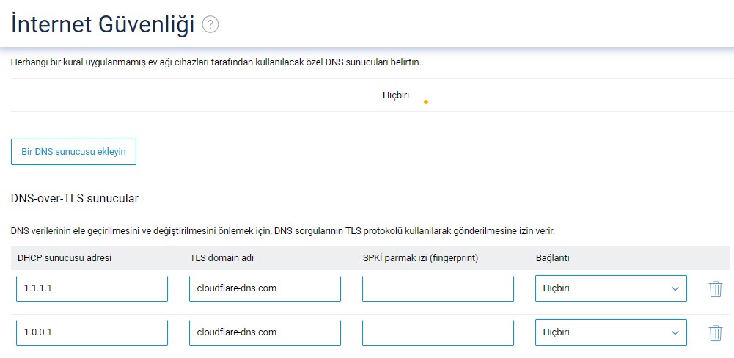Edit TLS domain field in 1.1.1.1 row
Screen dimensions: 734x358
[x=265, y=288]
